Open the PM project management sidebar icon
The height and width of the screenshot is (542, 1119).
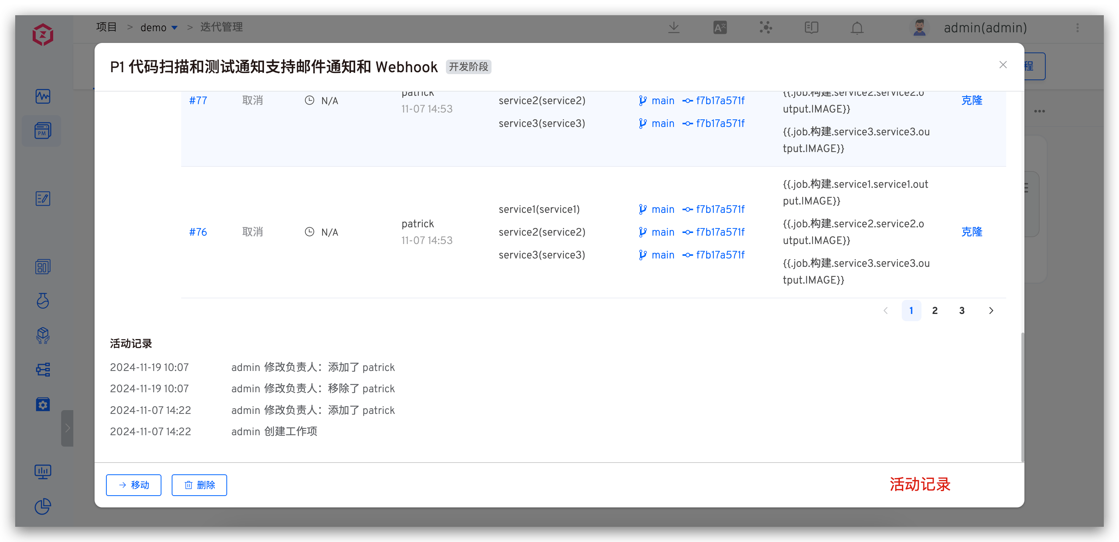click(x=43, y=131)
